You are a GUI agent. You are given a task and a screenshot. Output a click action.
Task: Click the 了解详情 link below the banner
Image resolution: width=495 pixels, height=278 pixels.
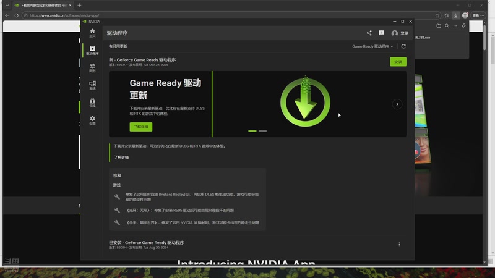tap(121, 158)
